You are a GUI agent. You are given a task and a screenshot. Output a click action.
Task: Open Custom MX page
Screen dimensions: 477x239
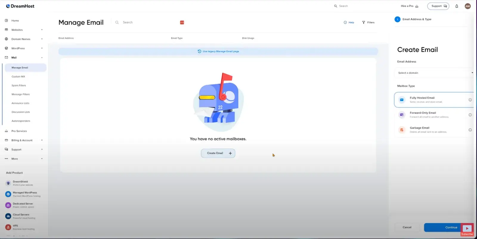pos(18,76)
